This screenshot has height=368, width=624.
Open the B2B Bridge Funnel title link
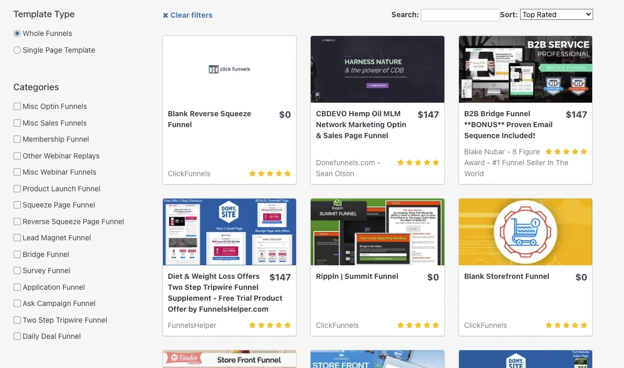(497, 114)
